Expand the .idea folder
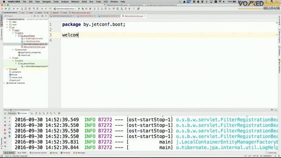The width and height of the screenshot is (281, 158). tap(7, 22)
